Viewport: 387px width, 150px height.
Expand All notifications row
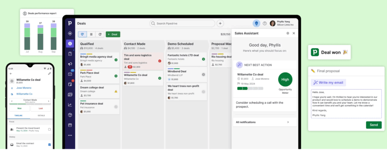point(265,122)
